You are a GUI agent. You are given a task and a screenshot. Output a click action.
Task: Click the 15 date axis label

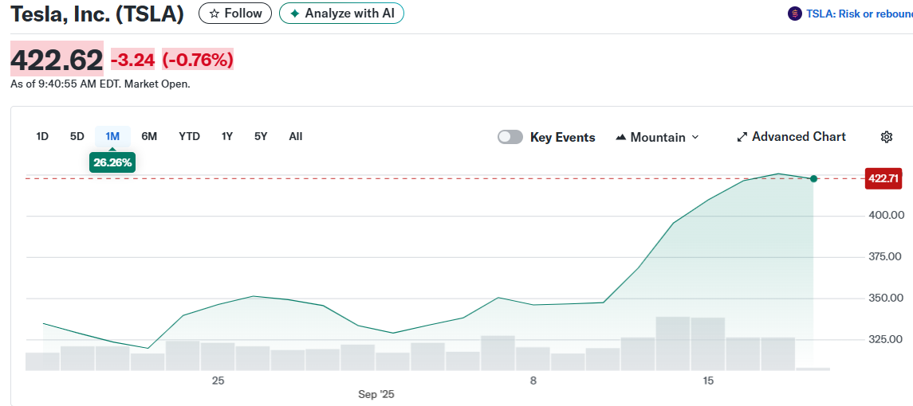[708, 381]
